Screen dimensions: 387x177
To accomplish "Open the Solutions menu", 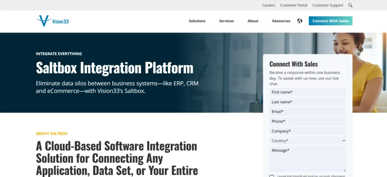I will pyautogui.click(x=197, y=21).
